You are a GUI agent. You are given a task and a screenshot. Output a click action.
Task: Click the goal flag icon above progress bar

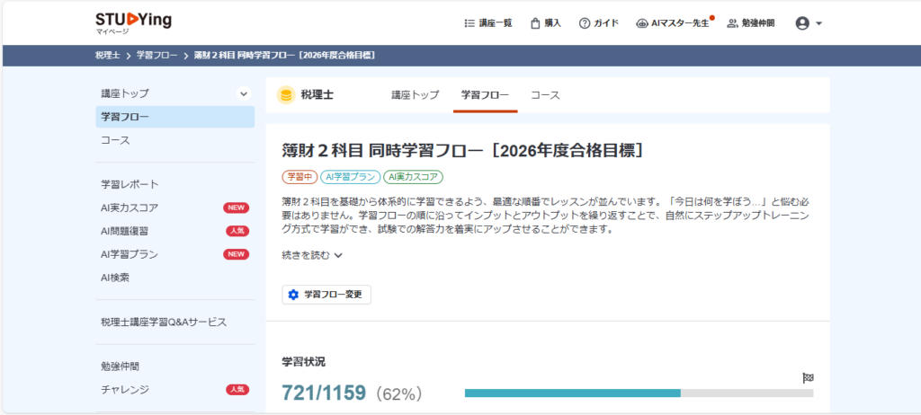pyautogui.click(x=807, y=378)
